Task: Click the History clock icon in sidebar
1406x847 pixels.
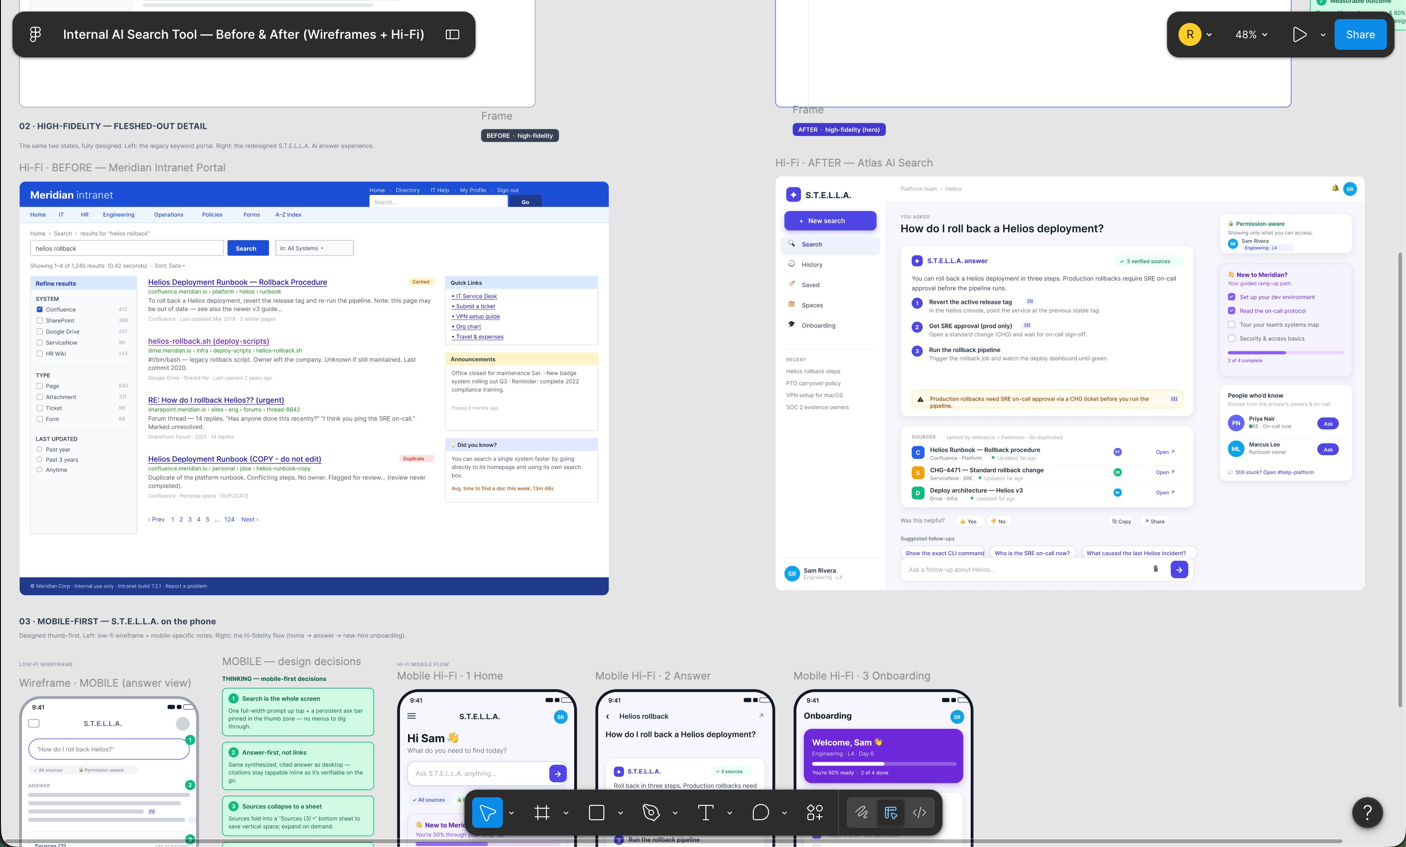Action: [792, 264]
